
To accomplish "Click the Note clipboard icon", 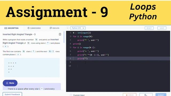I will pyautogui.click(x=7, y=83).
